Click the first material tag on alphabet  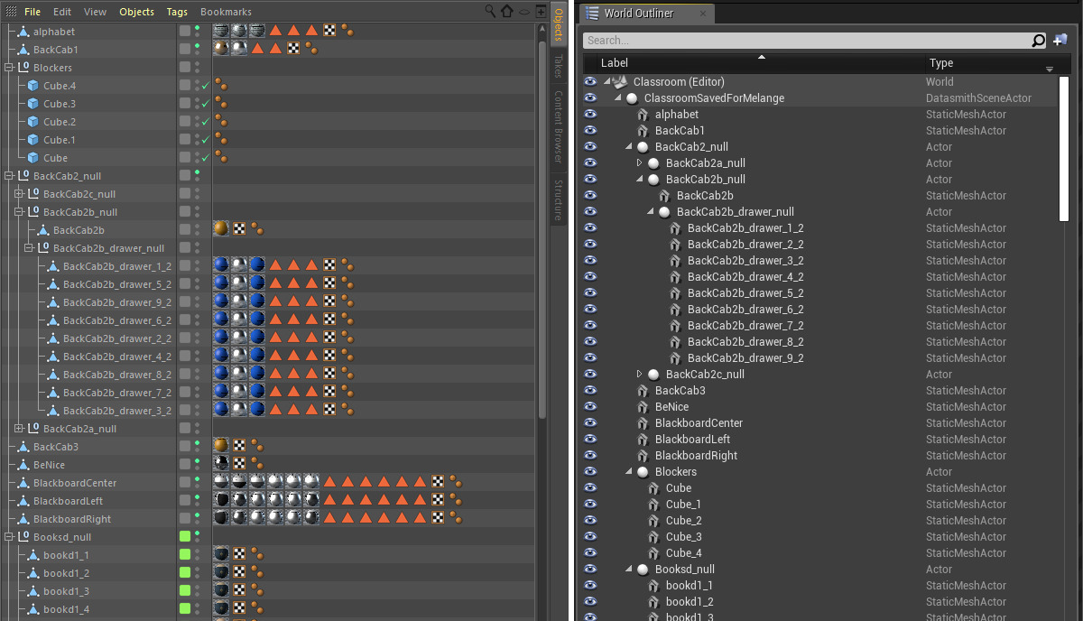click(x=221, y=32)
